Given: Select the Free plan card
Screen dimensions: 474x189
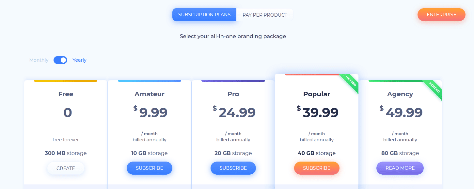Looking at the screenshot, I should pos(66,131).
